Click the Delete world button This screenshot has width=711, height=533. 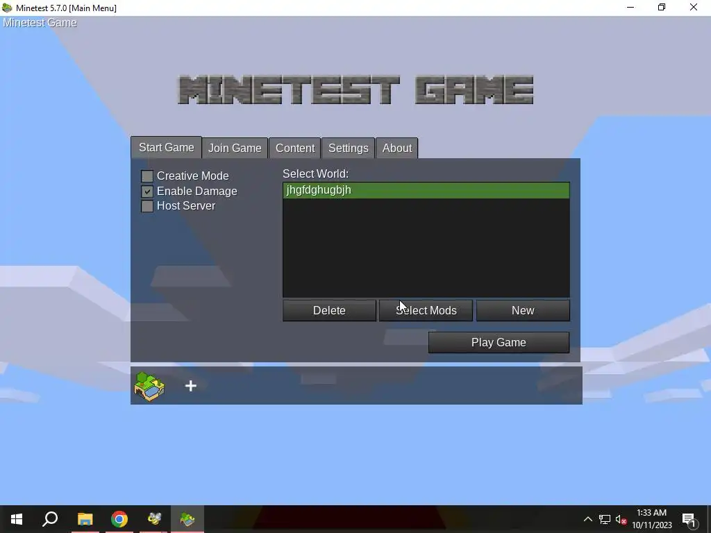329,310
